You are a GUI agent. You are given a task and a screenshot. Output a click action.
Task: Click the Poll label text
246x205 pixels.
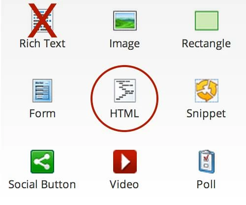point(206,184)
